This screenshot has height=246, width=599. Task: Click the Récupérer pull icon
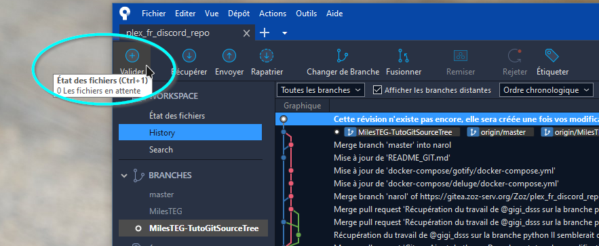189,56
